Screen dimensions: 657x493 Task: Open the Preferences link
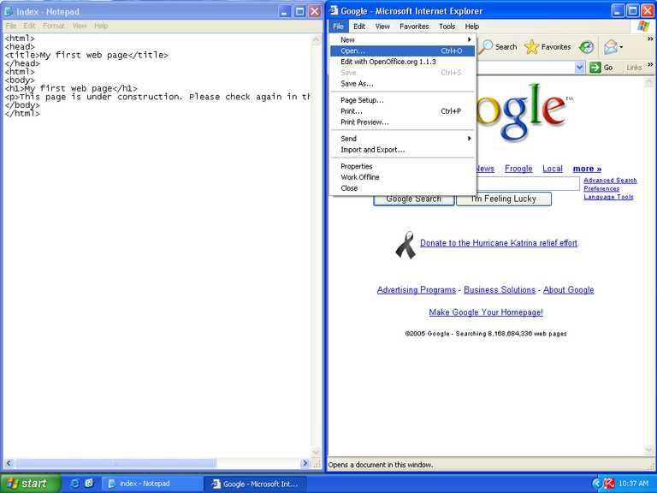601,188
